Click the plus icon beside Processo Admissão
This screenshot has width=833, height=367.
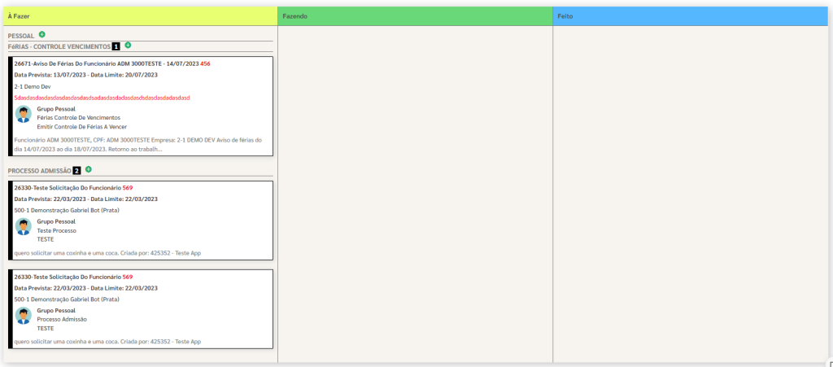[x=89, y=169]
